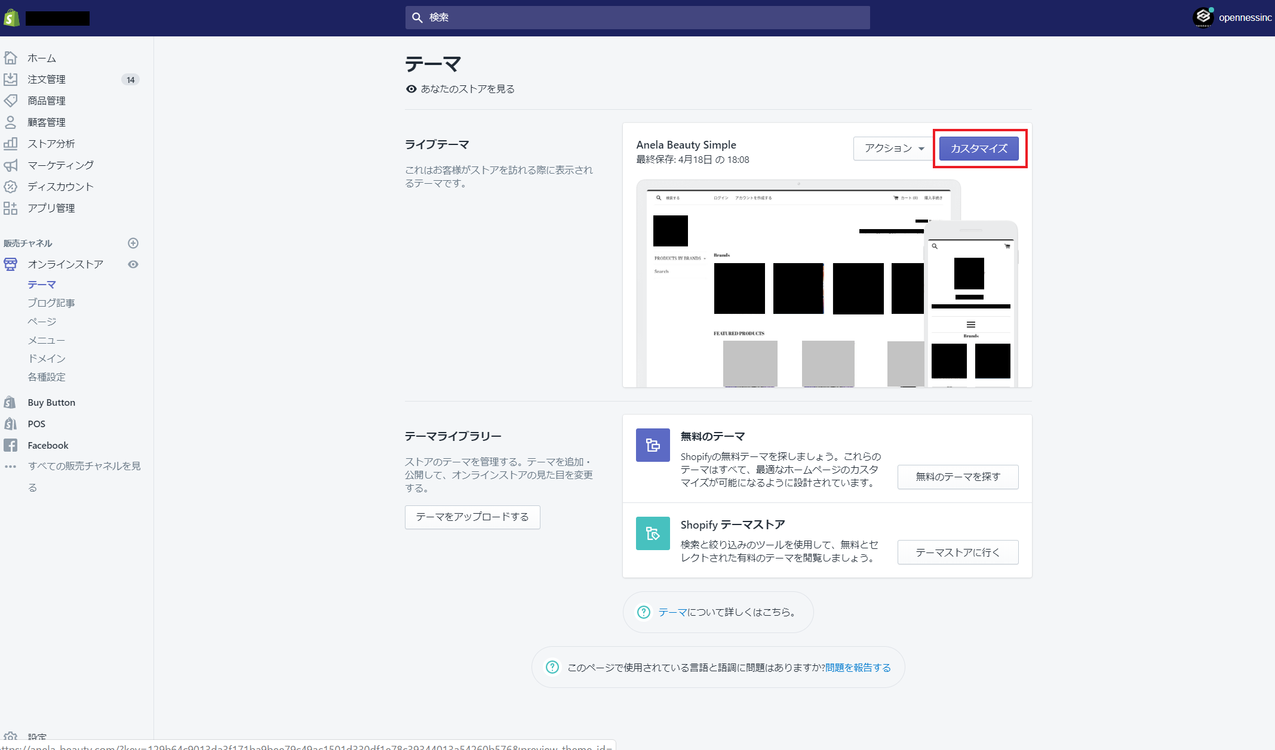1275x750 pixels.
Task: Select ドメイン submenu item
Action: tap(47, 359)
